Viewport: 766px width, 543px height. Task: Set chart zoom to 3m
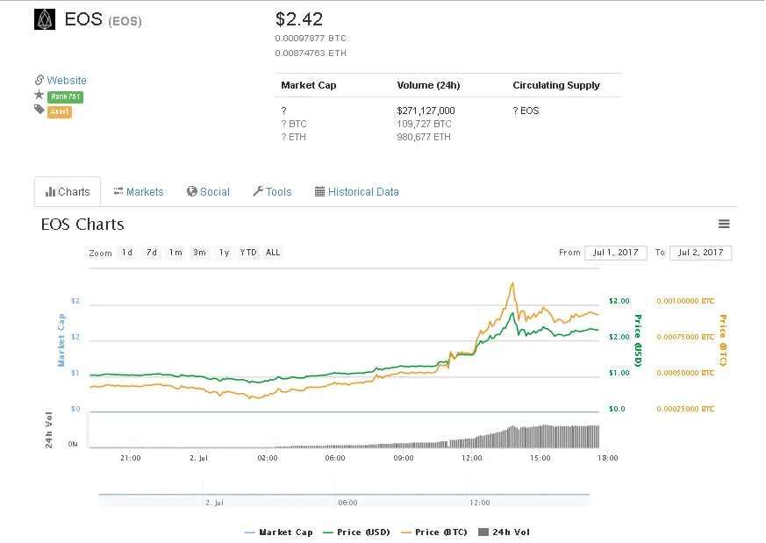(x=199, y=253)
